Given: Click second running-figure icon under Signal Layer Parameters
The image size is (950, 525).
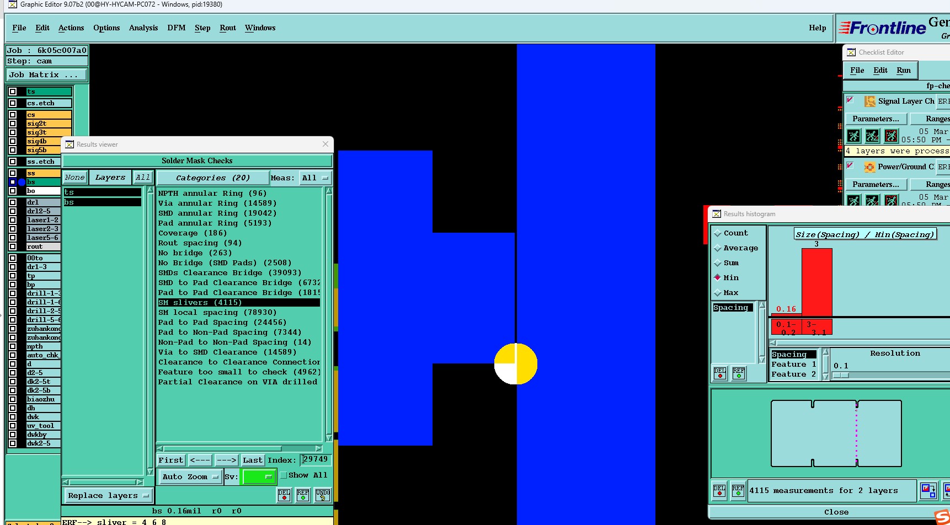Looking at the screenshot, I should (872, 136).
